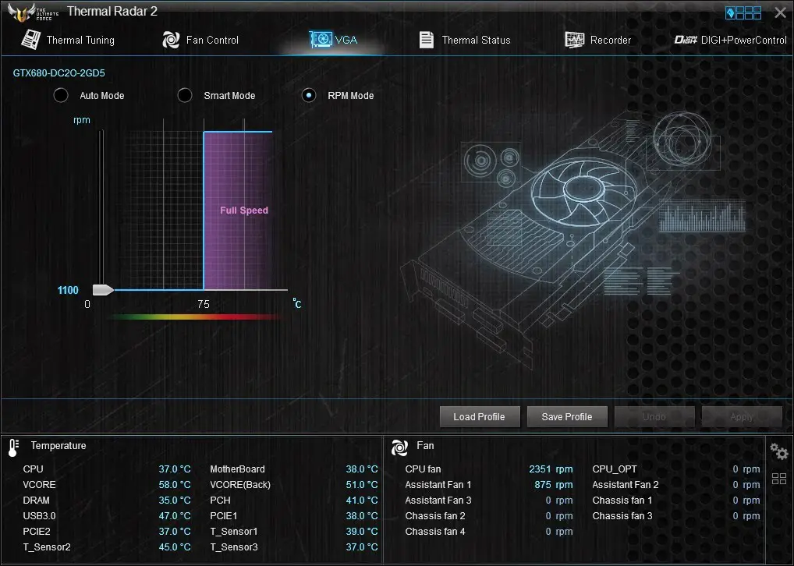Click the Temperature thermometer icon
The image size is (794, 566).
coord(14,447)
